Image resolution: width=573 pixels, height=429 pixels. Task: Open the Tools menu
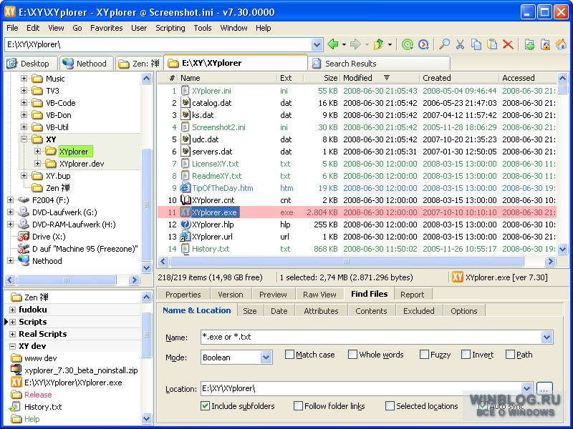click(203, 28)
